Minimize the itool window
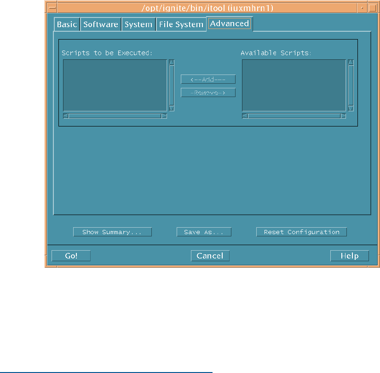This screenshot has width=380, height=373. coord(362,8)
